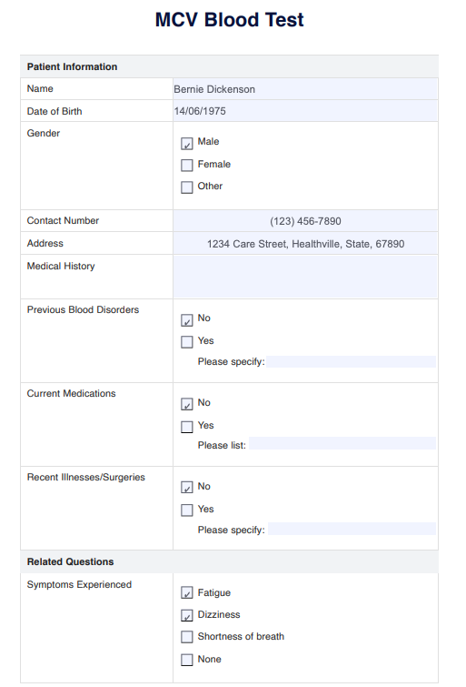Image resolution: width=466 pixels, height=687 pixels.
Task: Click the Gender row label
Action: 44,133
